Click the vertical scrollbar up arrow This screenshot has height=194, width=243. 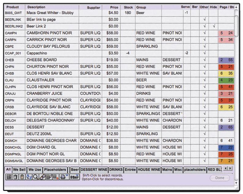[x=236, y=7]
